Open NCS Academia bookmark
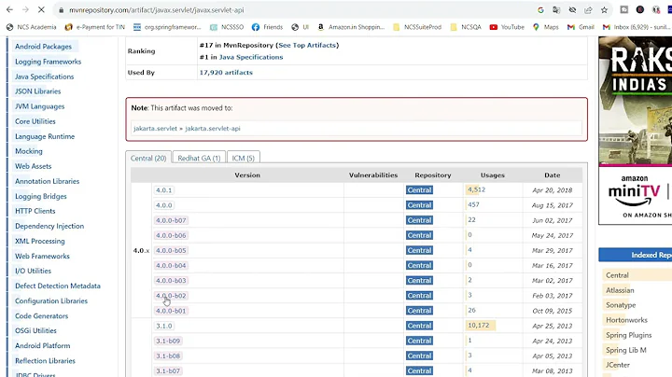 click(x=32, y=27)
